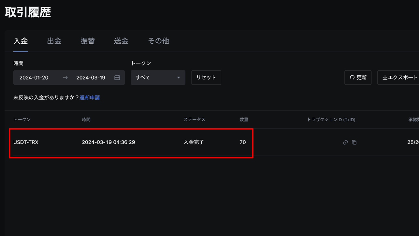
Task: Open the calendar icon in date range
Action: pyautogui.click(x=117, y=78)
